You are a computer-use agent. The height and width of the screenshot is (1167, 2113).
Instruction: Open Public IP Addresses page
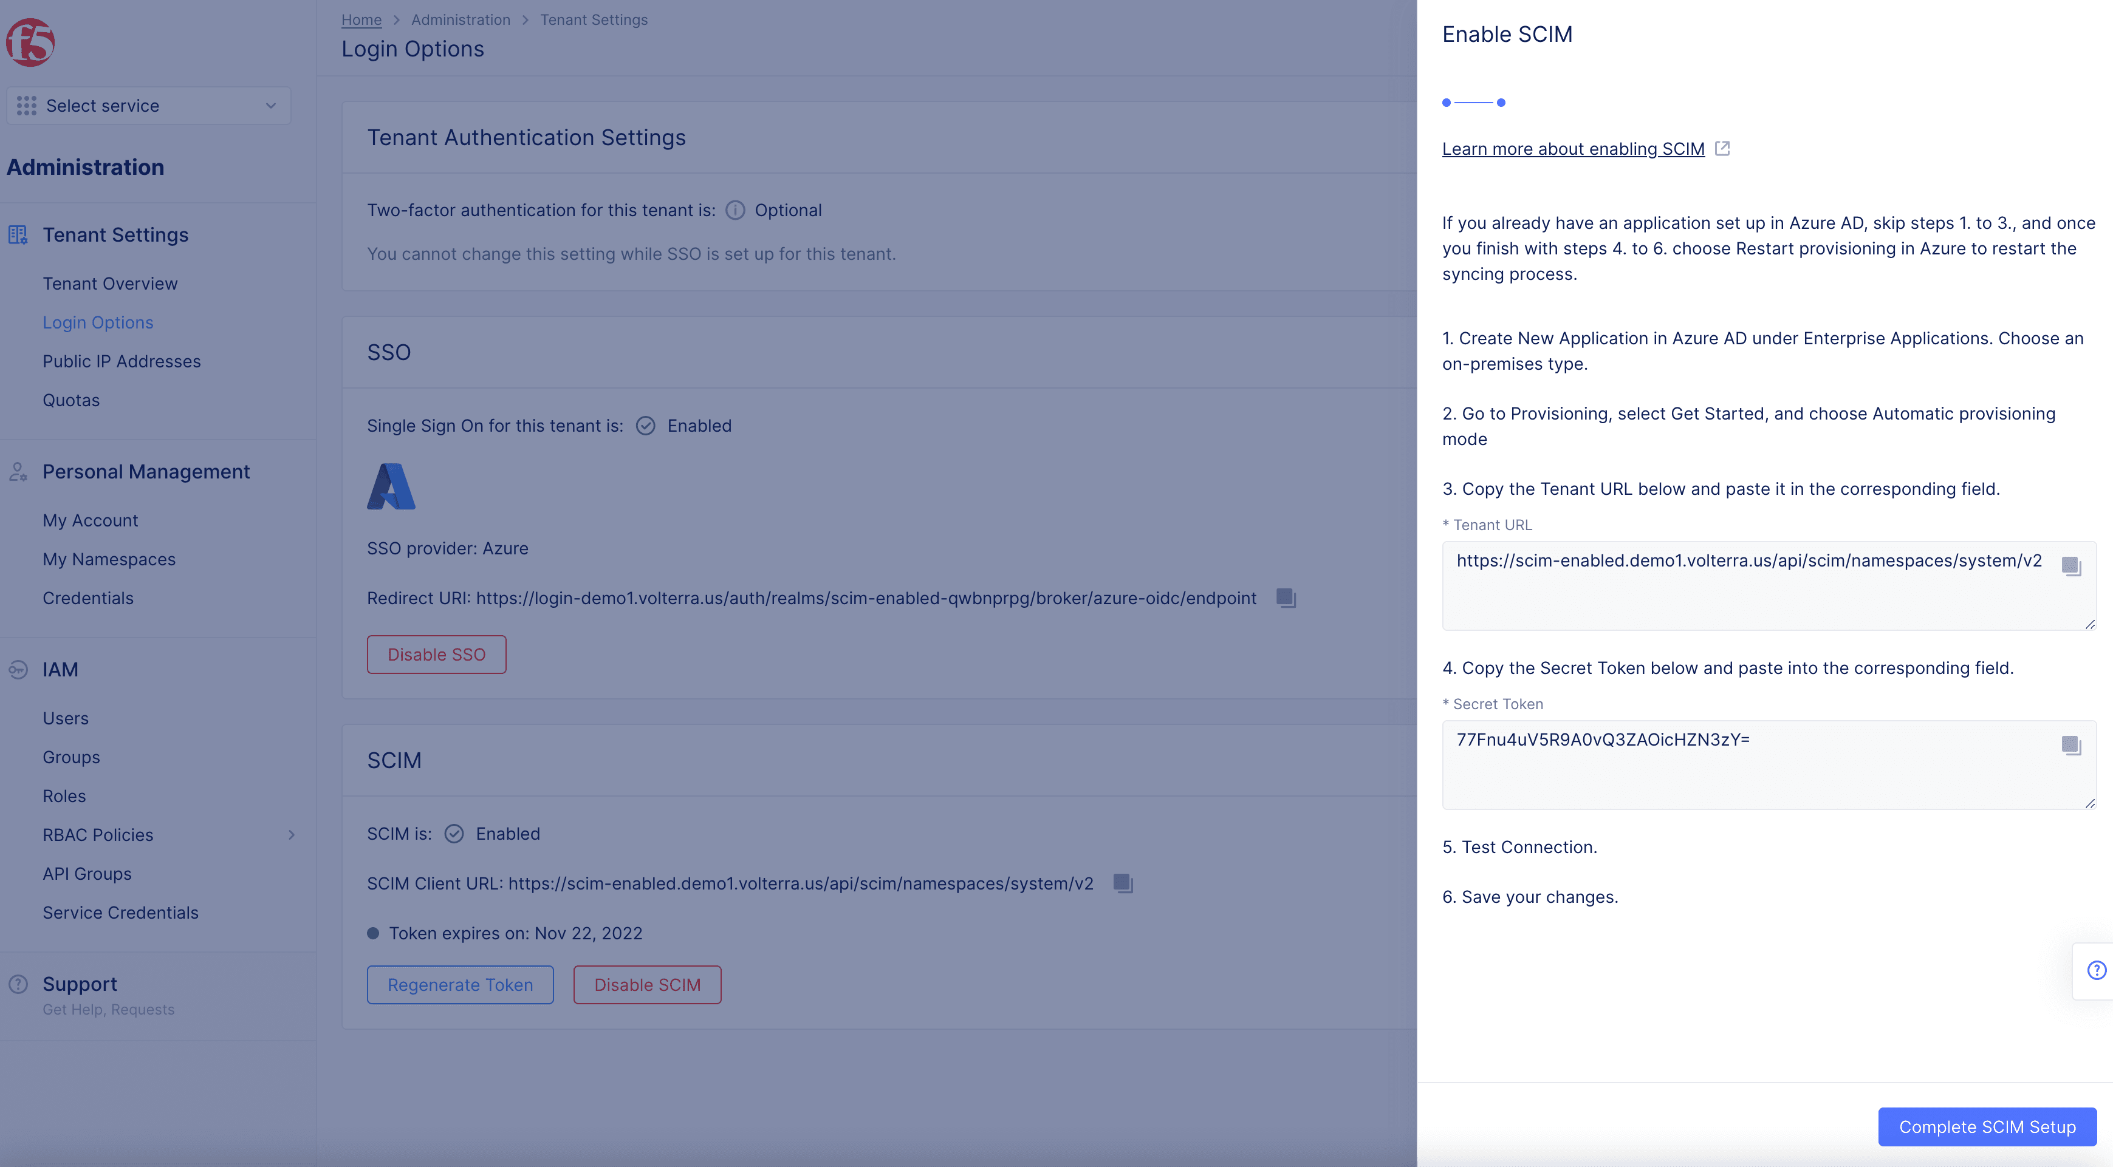pyautogui.click(x=122, y=361)
